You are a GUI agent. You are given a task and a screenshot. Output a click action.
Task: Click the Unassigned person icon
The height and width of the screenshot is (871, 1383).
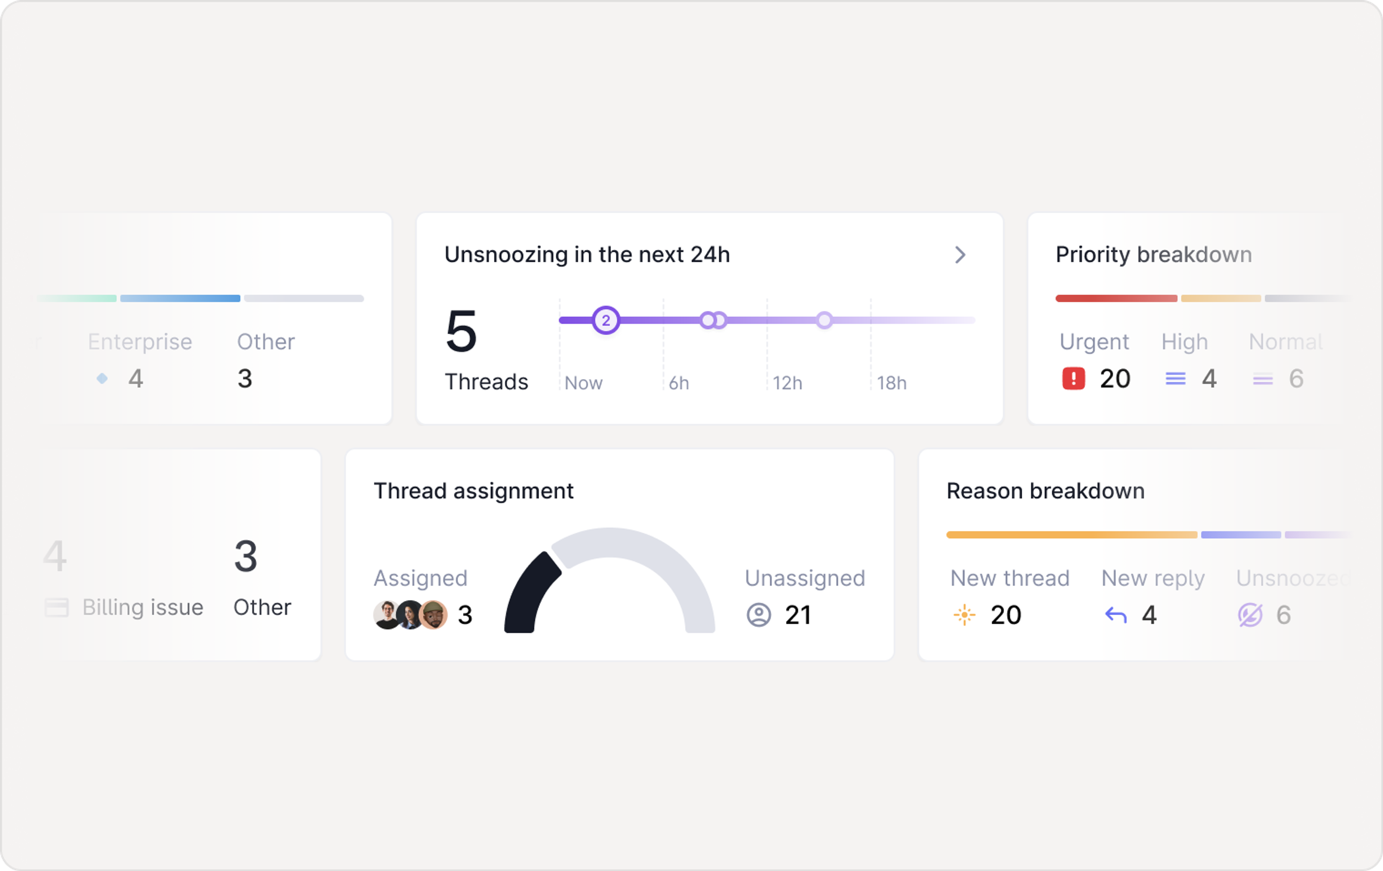(x=759, y=614)
